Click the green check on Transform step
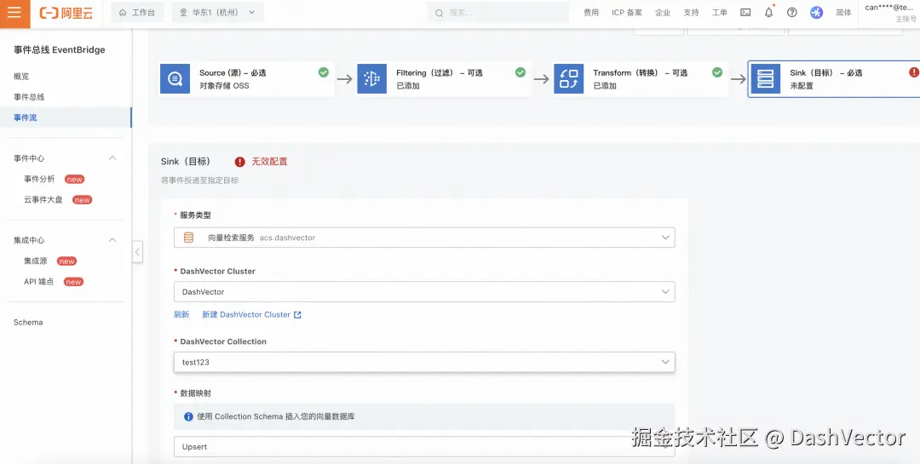 [x=717, y=72]
